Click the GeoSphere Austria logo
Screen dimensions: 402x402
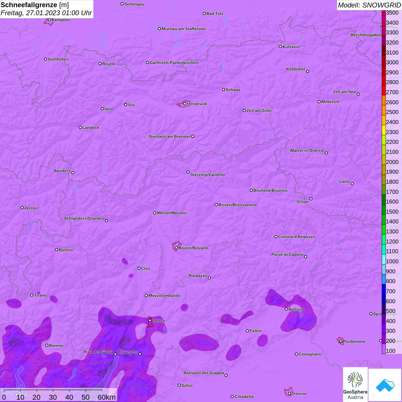355,384
